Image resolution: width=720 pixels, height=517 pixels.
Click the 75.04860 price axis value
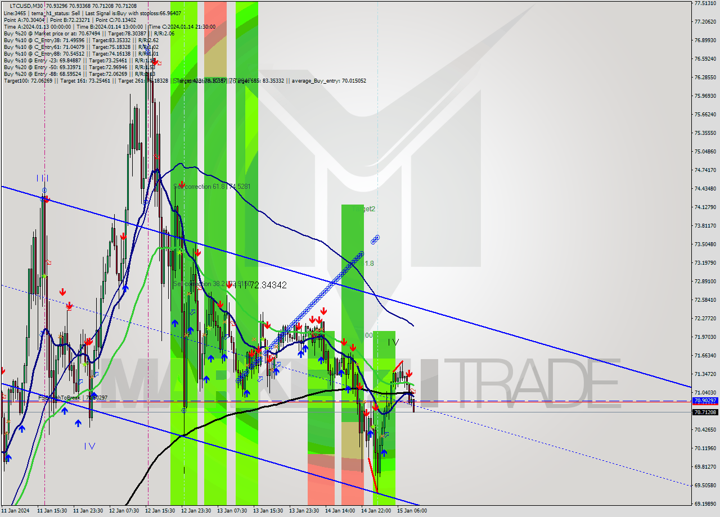click(705, 152)
